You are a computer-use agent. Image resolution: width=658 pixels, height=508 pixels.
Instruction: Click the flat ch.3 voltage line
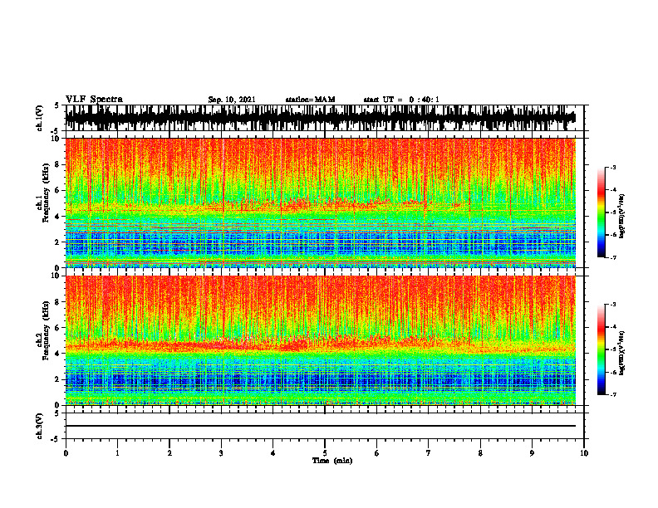[320, 426]
